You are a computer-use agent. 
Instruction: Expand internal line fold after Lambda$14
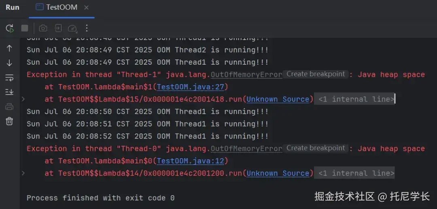click(356, 173)
